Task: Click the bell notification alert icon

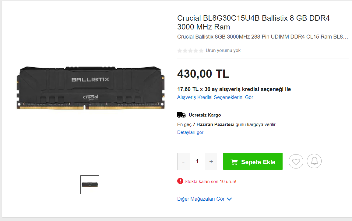Action: 314,161
